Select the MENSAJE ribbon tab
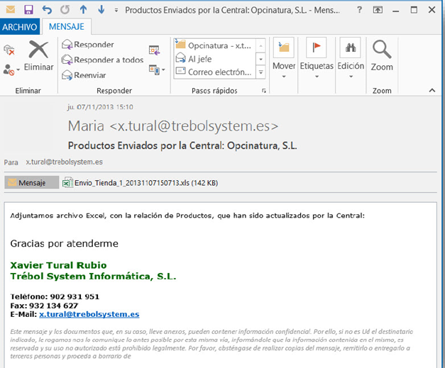Image resolution: width=445 pixels, height=368 pixels. (67, 27)
